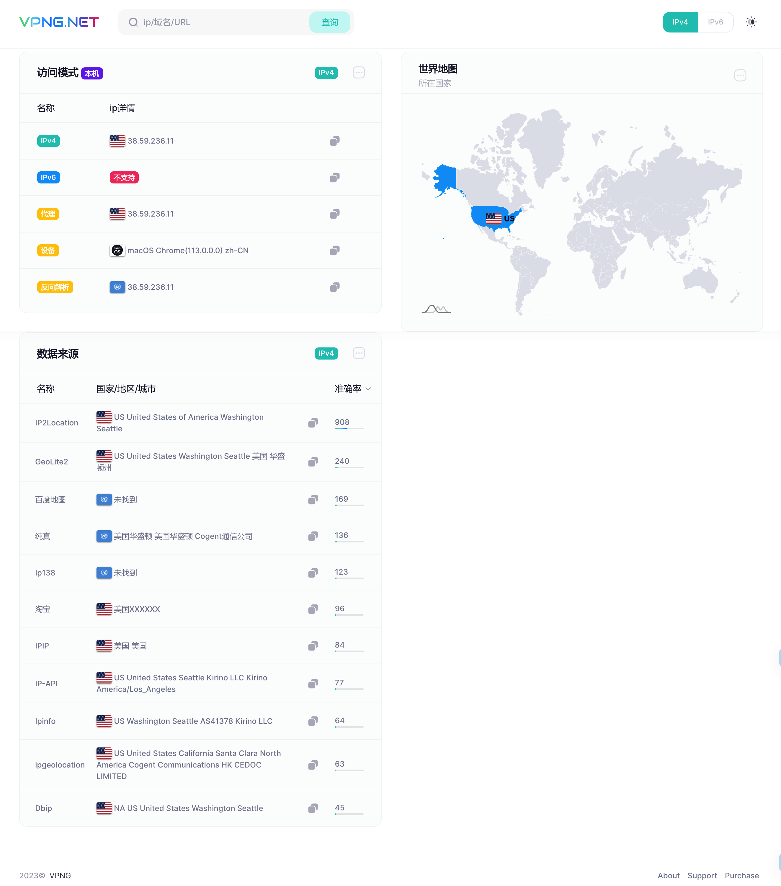Click the chart icon below the world map

[x=436, y=309]
